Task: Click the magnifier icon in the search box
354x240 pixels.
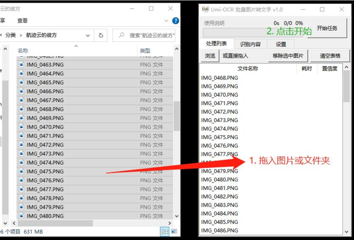Action: pyautogui.click(x=121, y=35)
